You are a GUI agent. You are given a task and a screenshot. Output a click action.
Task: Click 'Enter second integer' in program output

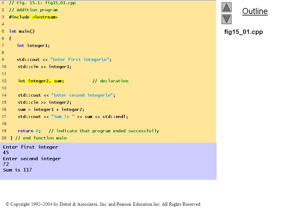[32, 159]
